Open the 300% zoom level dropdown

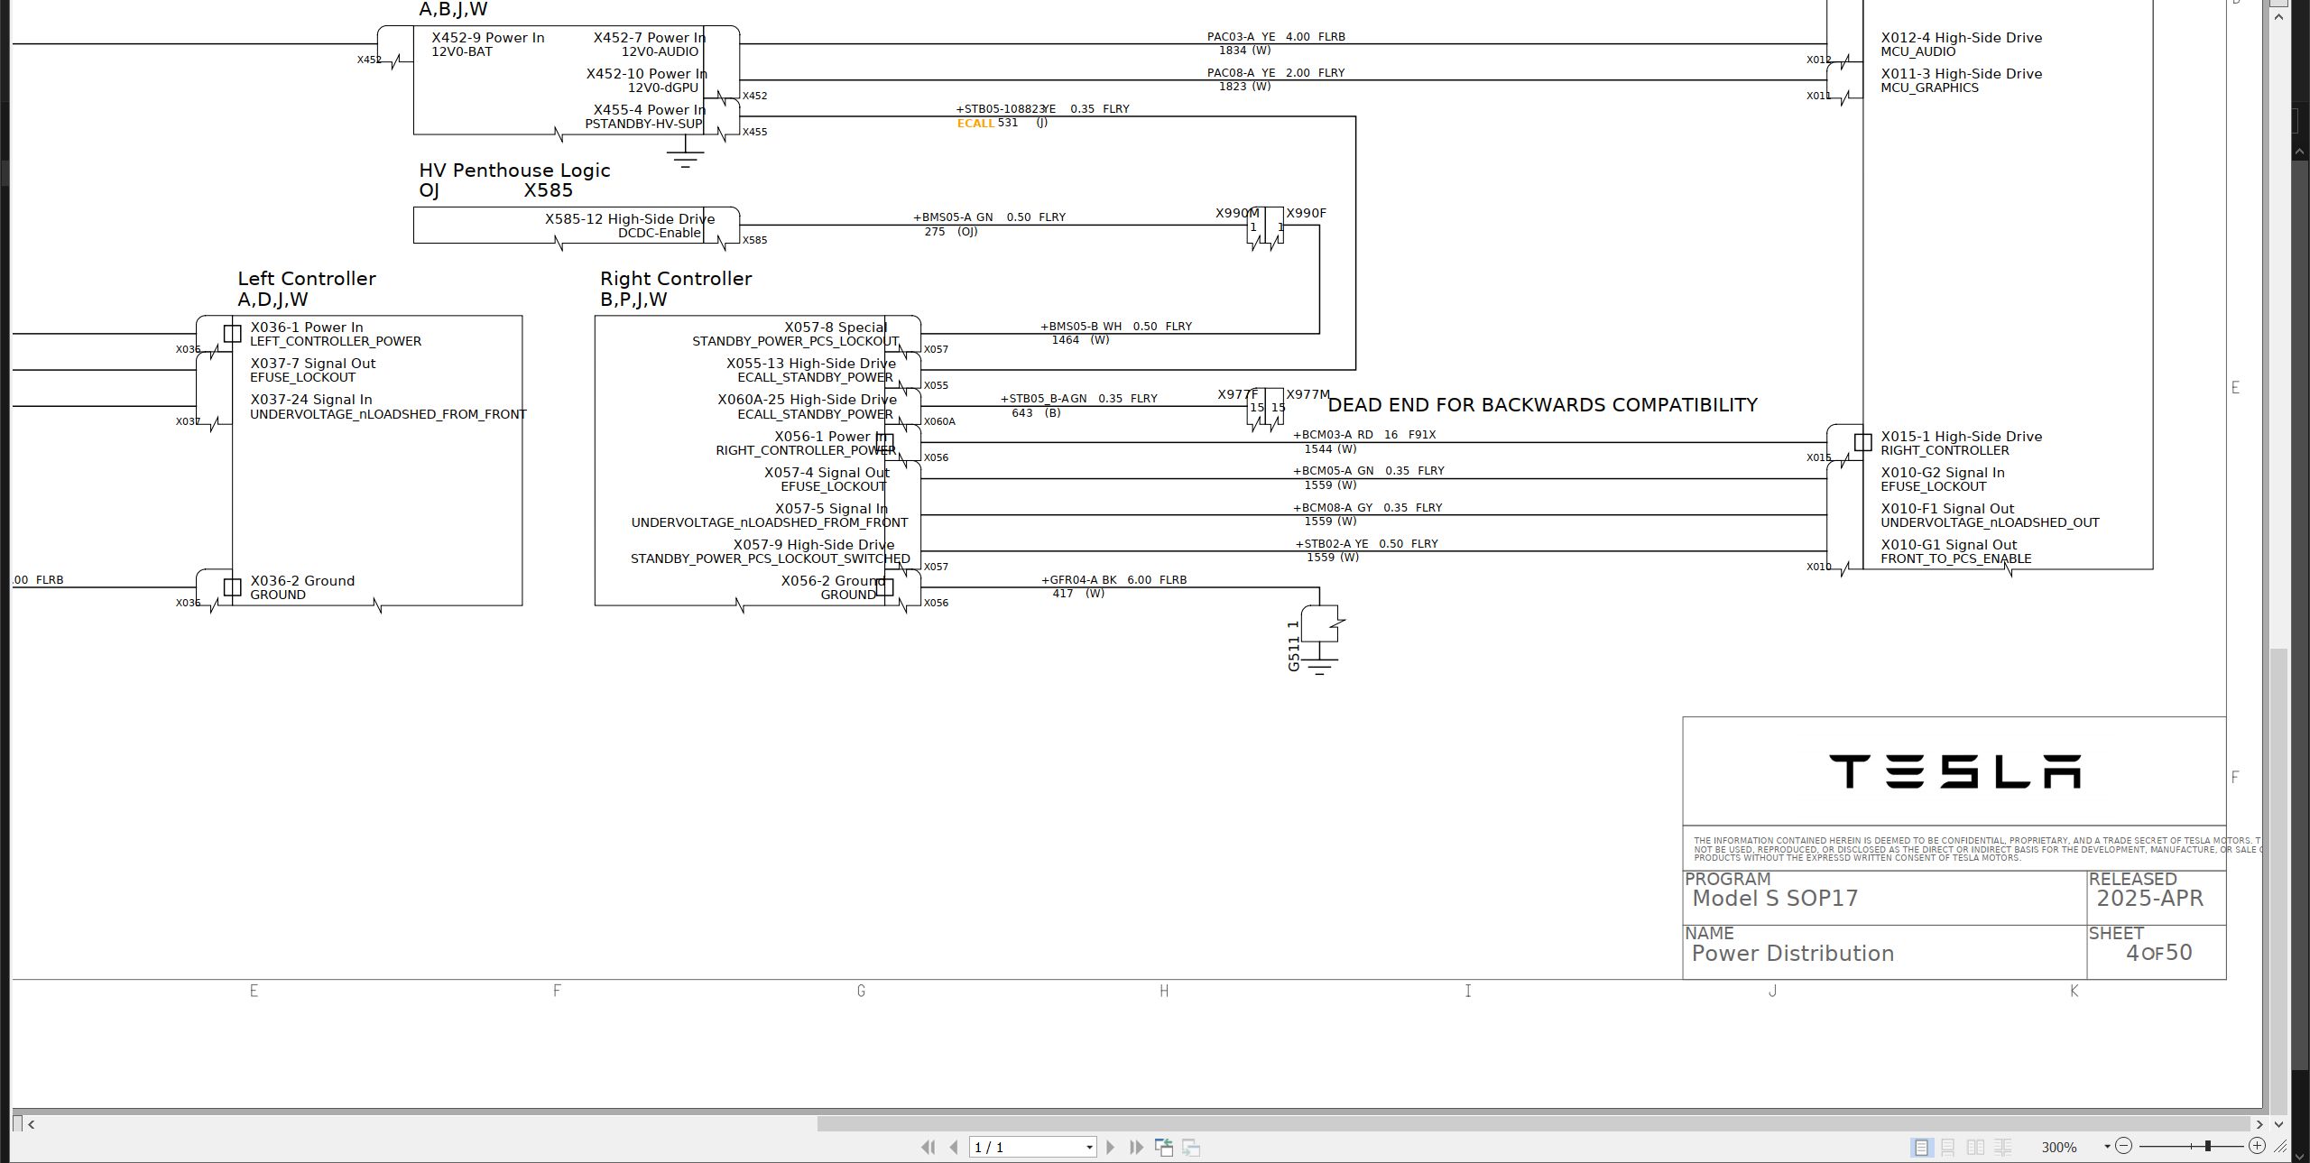tap(2107, 1147)
